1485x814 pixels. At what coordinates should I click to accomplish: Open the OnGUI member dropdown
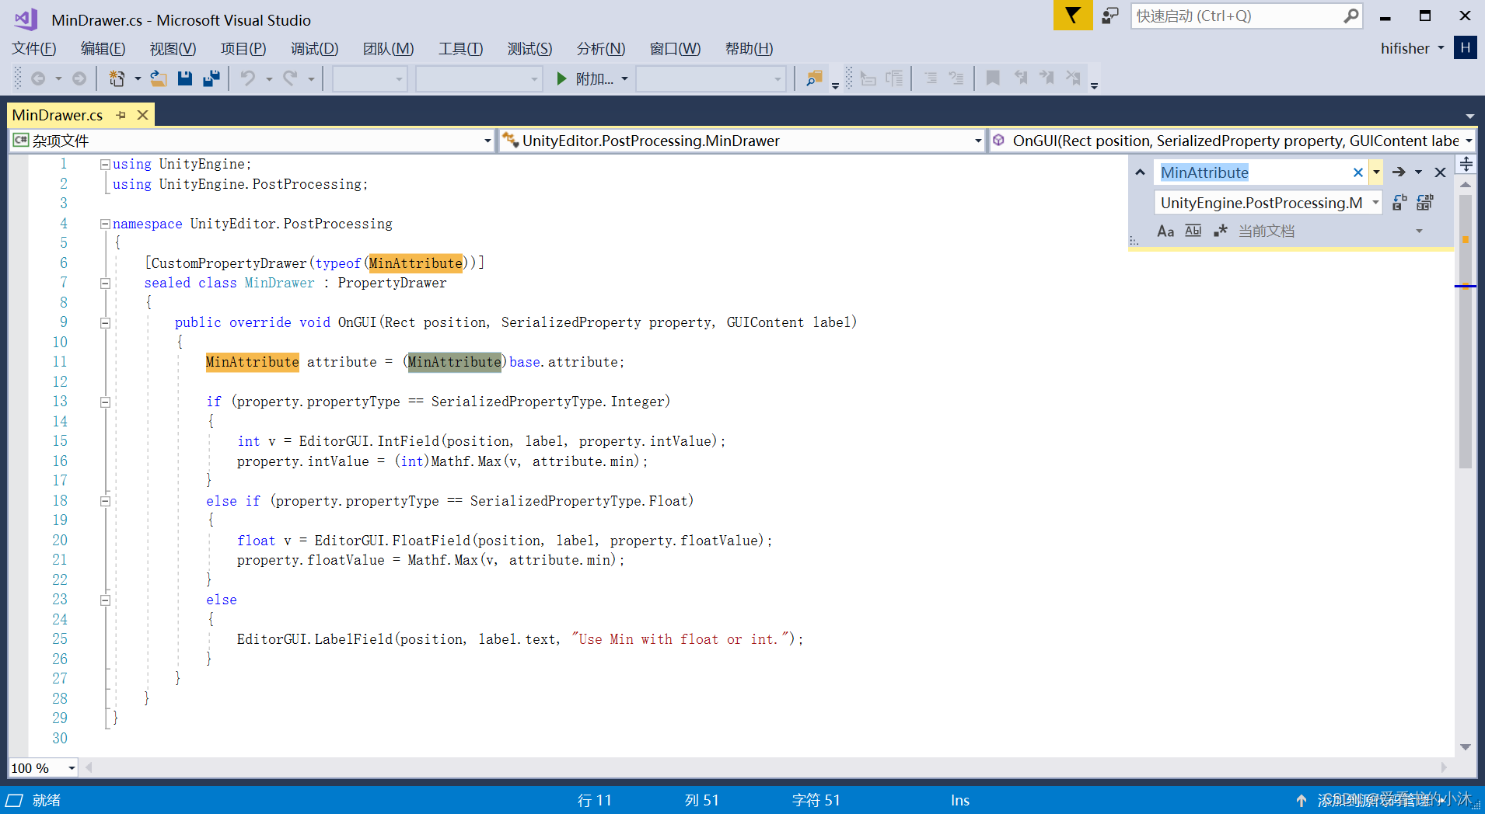coord(1469,141)
